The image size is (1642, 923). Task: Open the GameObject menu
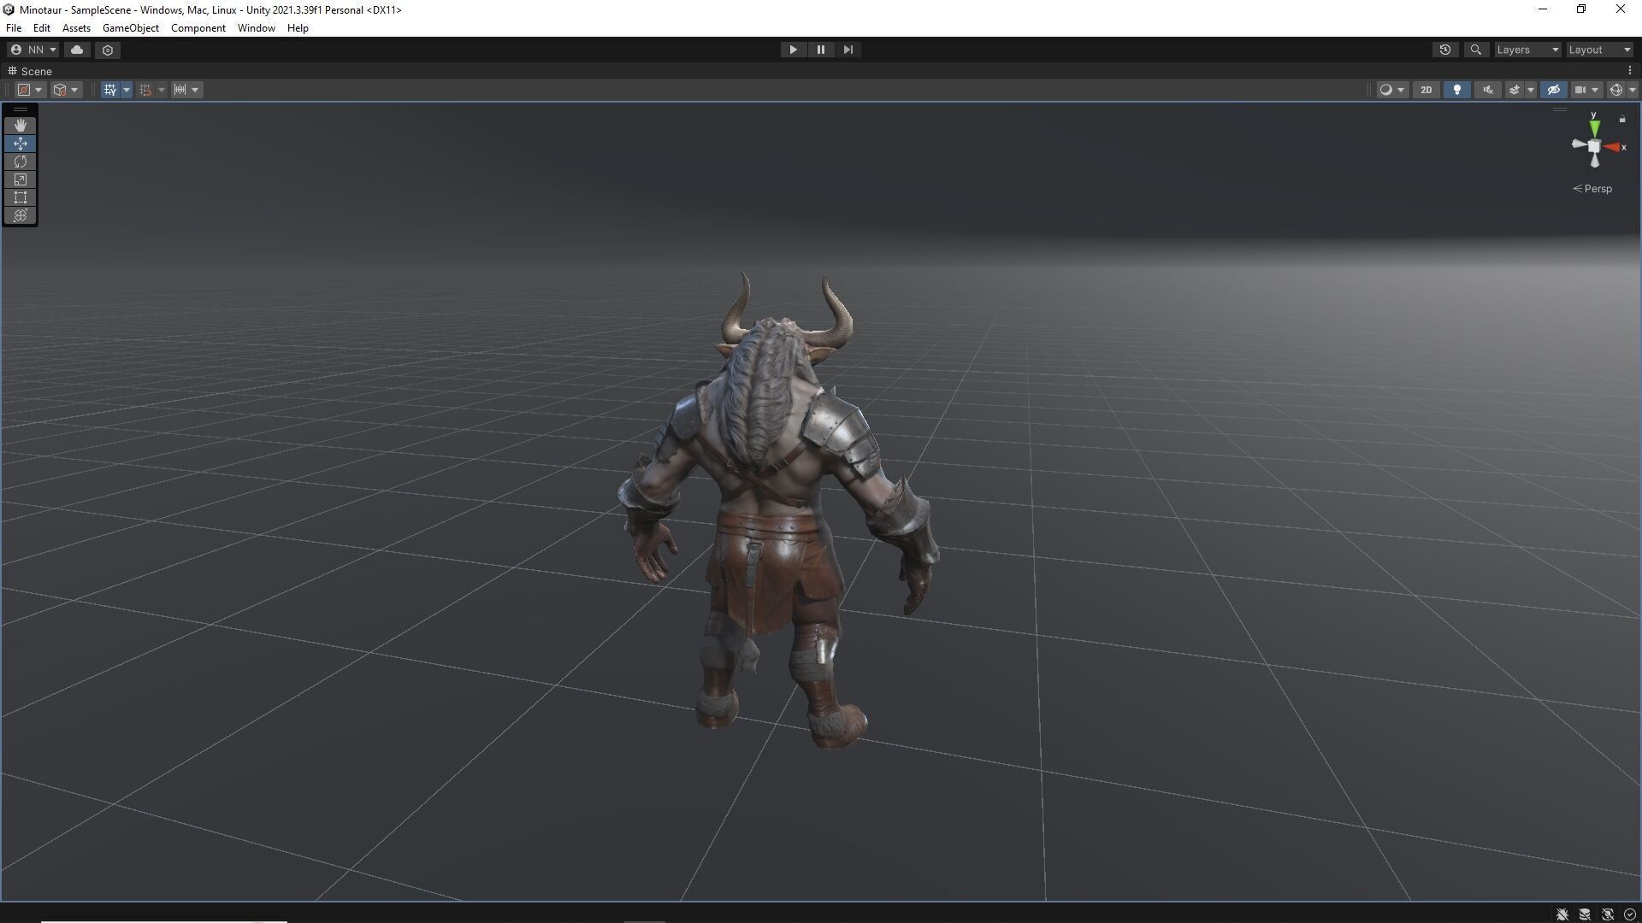click(x=131, y=28)
